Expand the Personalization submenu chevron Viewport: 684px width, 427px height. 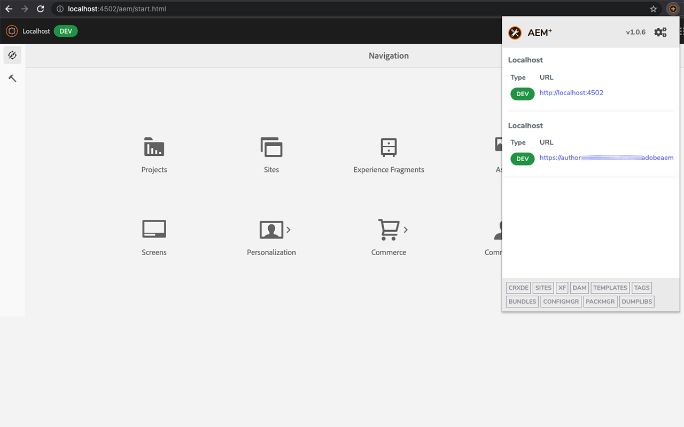289,230
